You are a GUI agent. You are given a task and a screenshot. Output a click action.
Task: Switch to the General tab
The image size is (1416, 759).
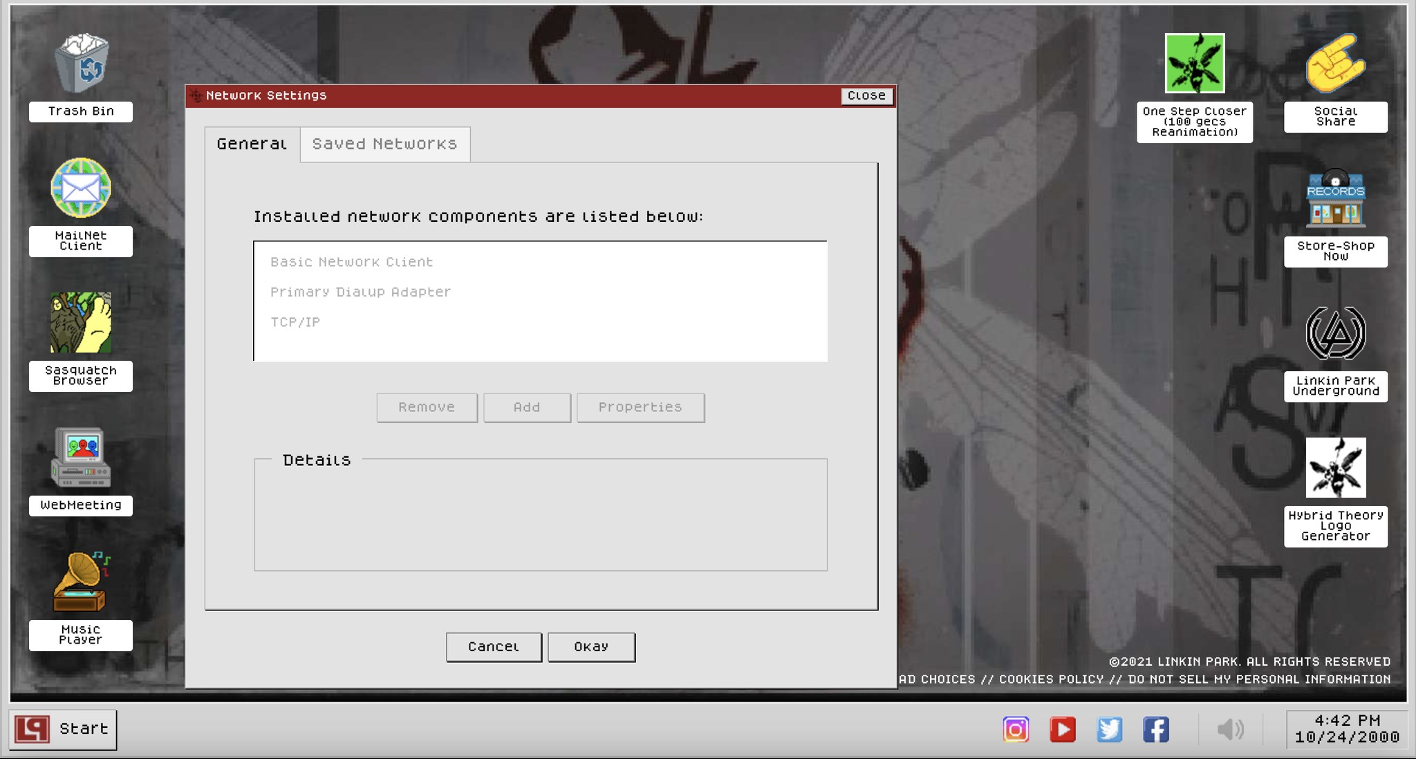point(252,144)
